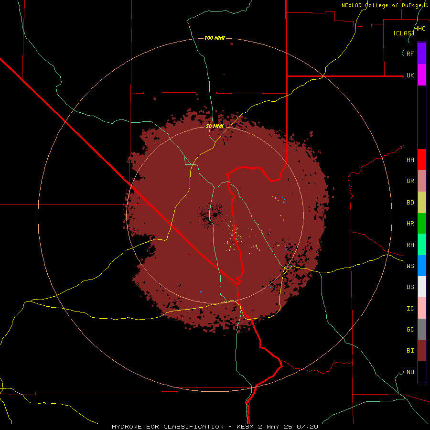Screen dimensions: 430x430
Task: Click the 'ND' legend label
Action: [x=410, y=372]
